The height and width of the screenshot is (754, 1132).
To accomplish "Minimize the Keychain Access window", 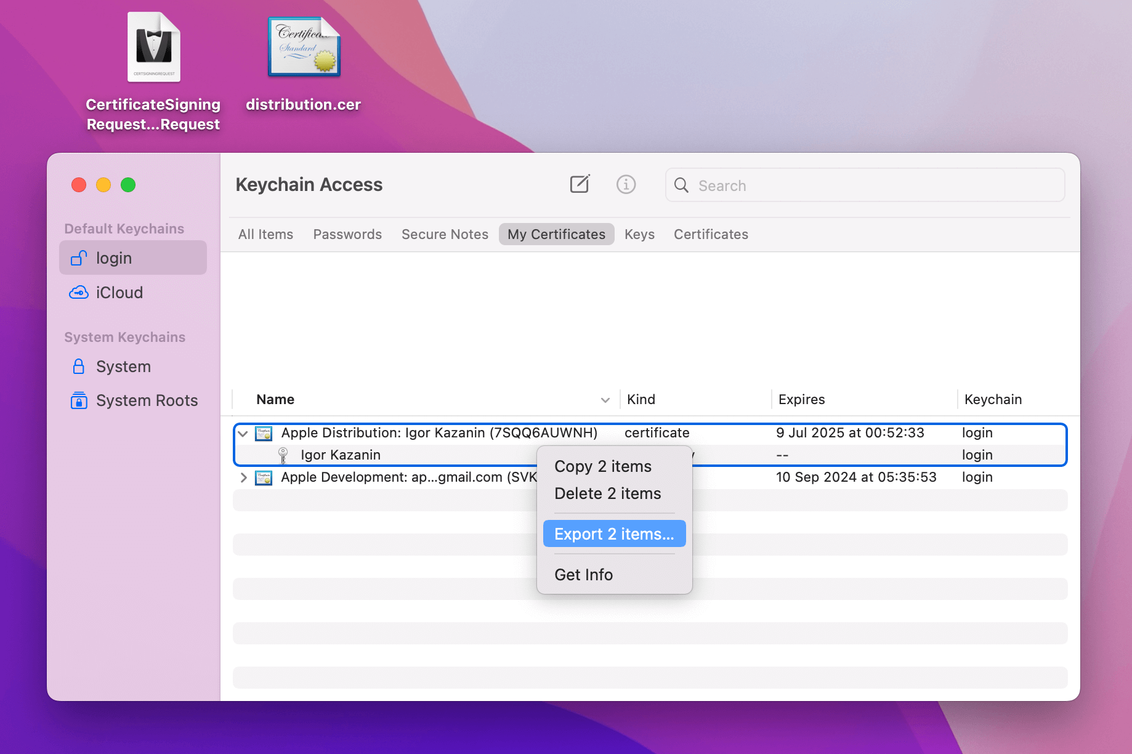I will coord(103,185).
